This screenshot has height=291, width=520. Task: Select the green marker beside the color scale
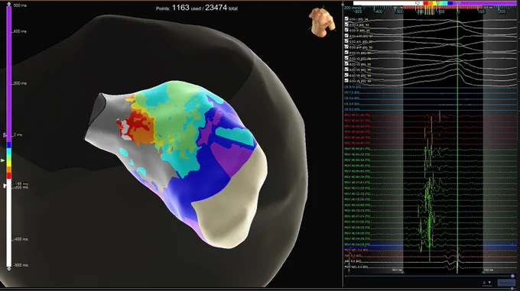pos(2,160)
